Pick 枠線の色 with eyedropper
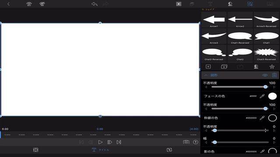Image resolution: width=280 pixels, height=157 pixels. pos(262,118)
